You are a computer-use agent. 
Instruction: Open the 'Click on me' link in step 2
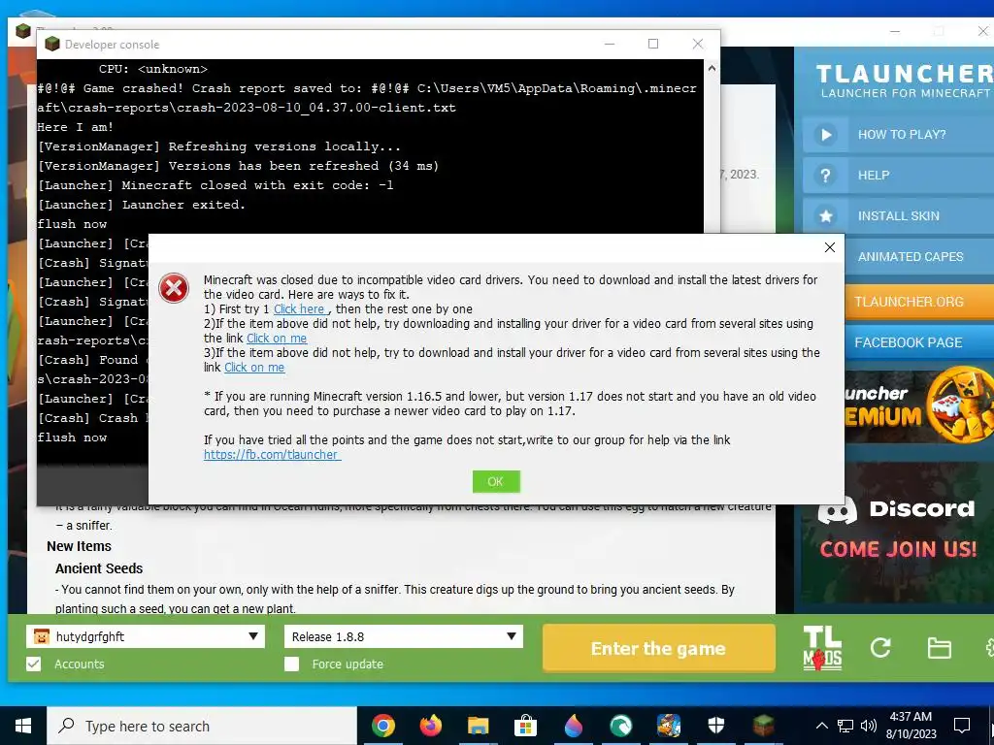tap(277, 339)
